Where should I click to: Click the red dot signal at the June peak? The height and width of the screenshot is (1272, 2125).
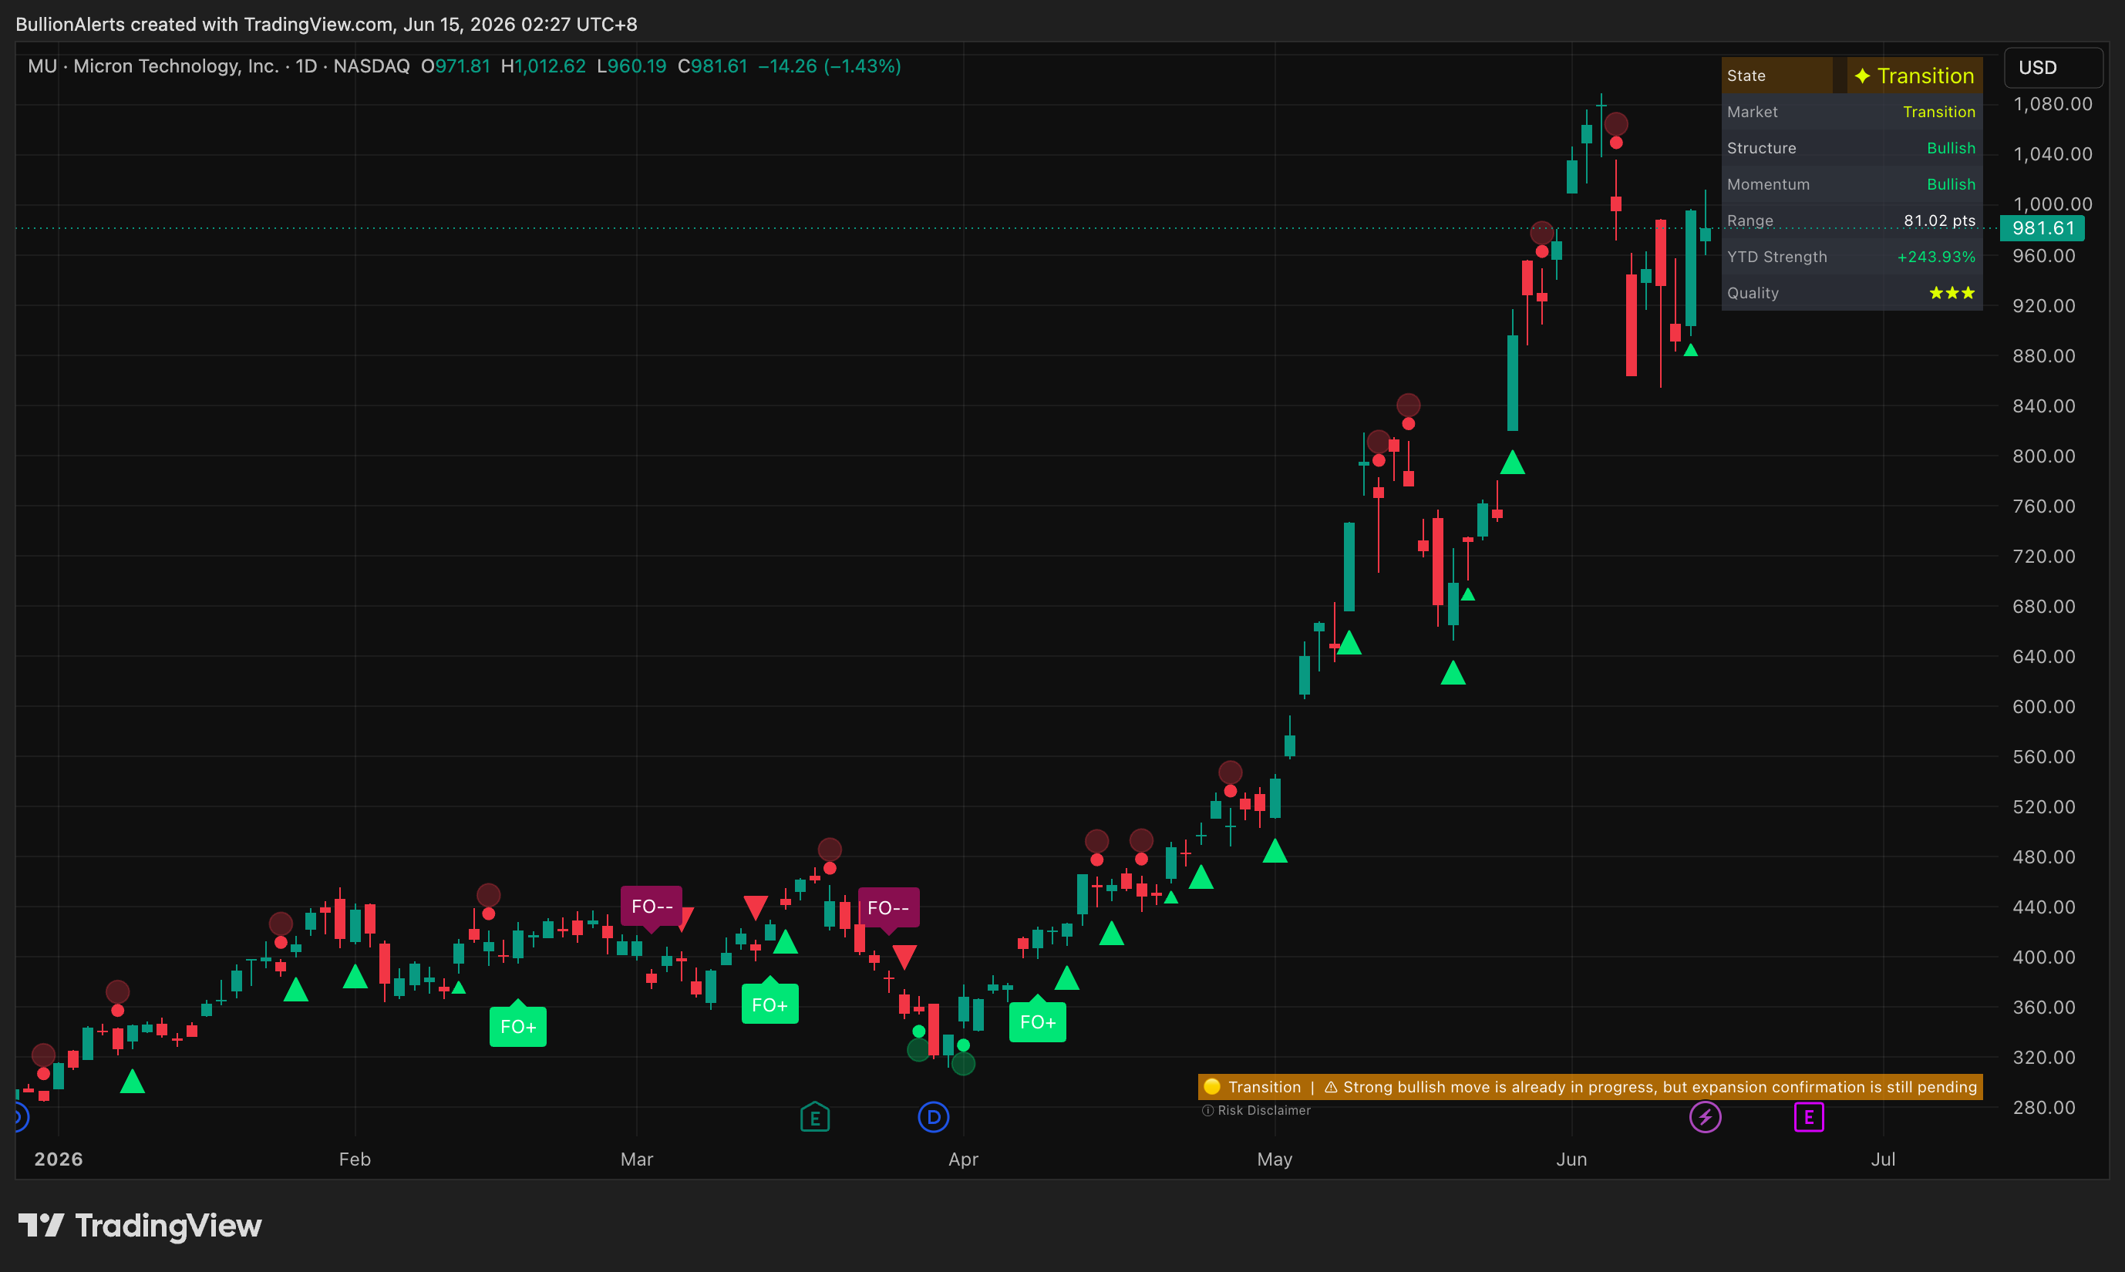pyautogui.click(x=1616, y=143)
